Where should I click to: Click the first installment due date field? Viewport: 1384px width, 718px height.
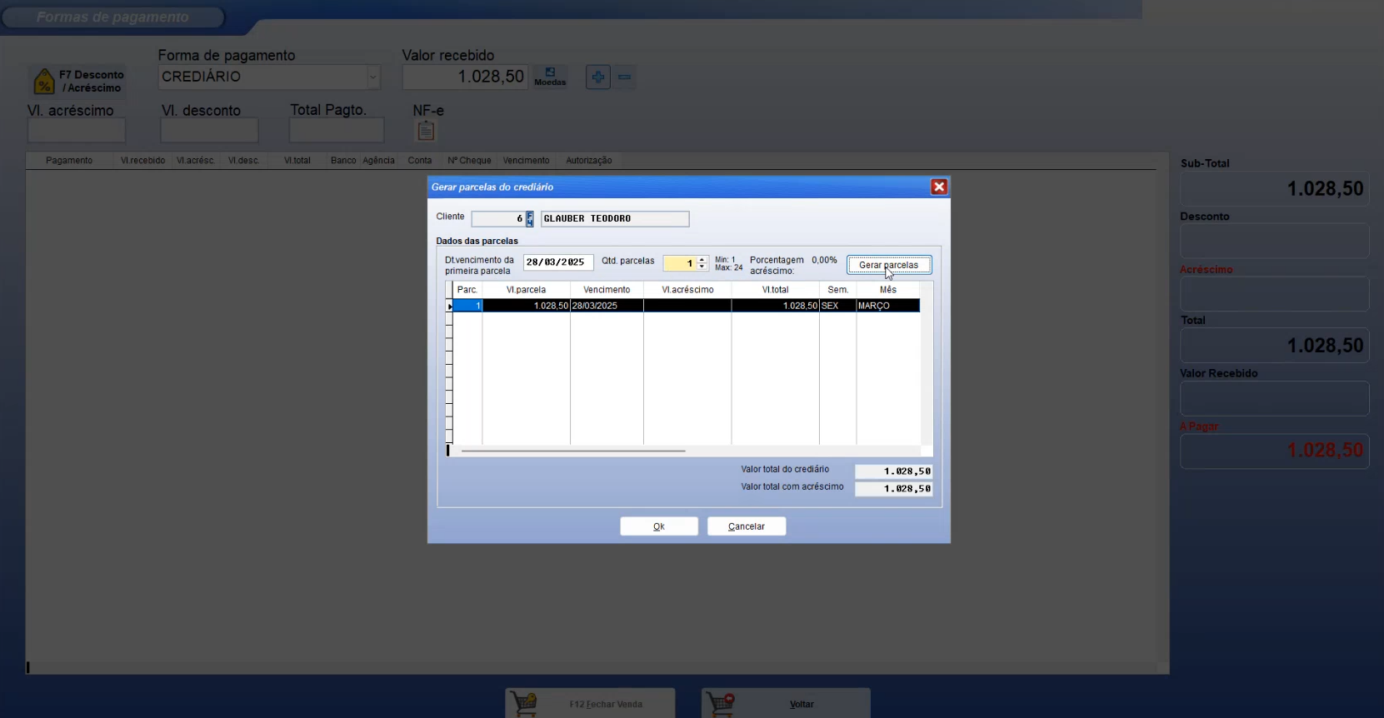click(557, 262)
